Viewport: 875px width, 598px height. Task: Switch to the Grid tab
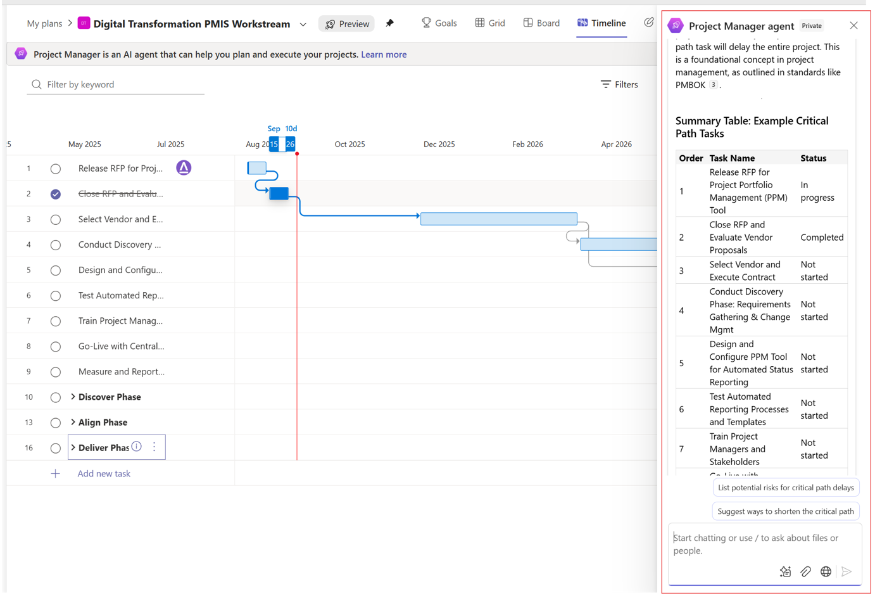point(490,23)
